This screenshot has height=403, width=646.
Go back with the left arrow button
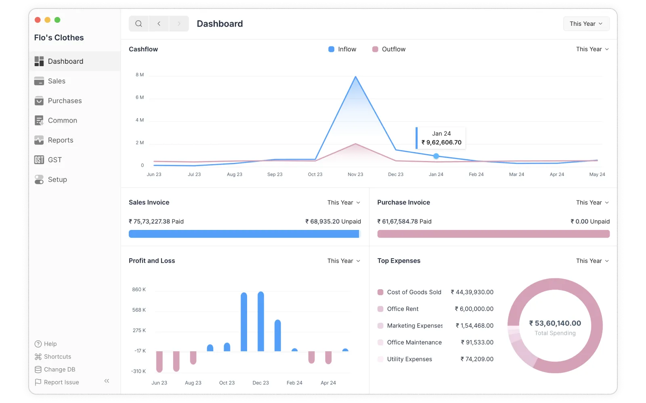click(159, 24)
